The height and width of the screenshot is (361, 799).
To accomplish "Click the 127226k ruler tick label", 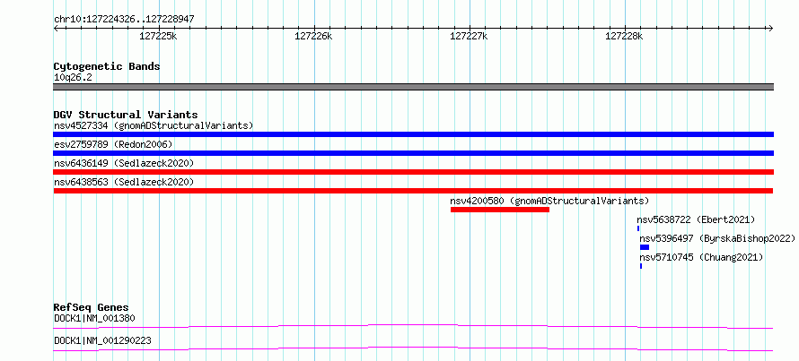I will point(313,36).
